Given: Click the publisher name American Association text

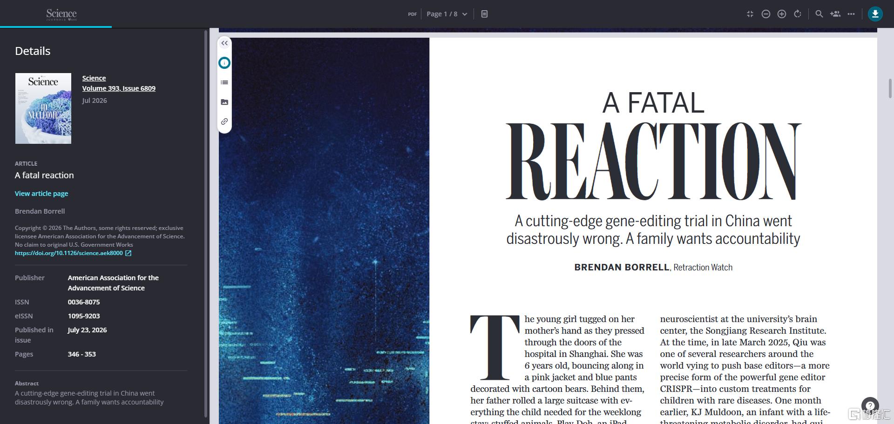Looking at the screenshot, I should [113, 283].
